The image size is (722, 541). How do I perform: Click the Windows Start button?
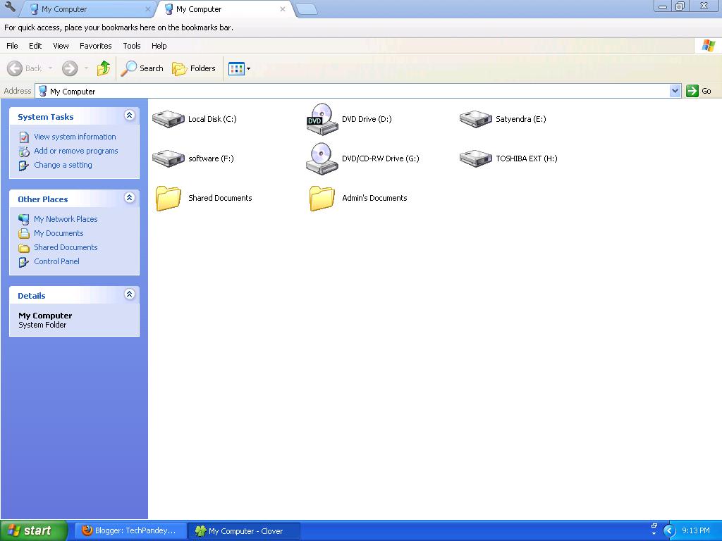34,530
